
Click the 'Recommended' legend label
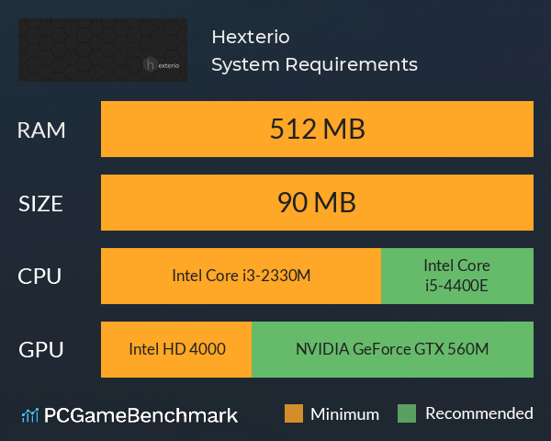tap(479, 413)
